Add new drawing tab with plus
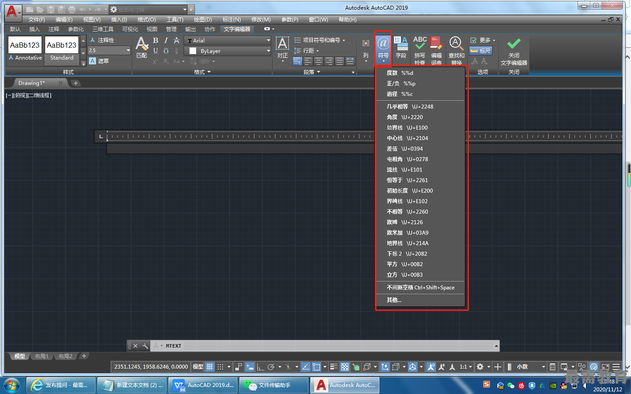The width and height of the screenshot is (631, 394). (76, 83)
